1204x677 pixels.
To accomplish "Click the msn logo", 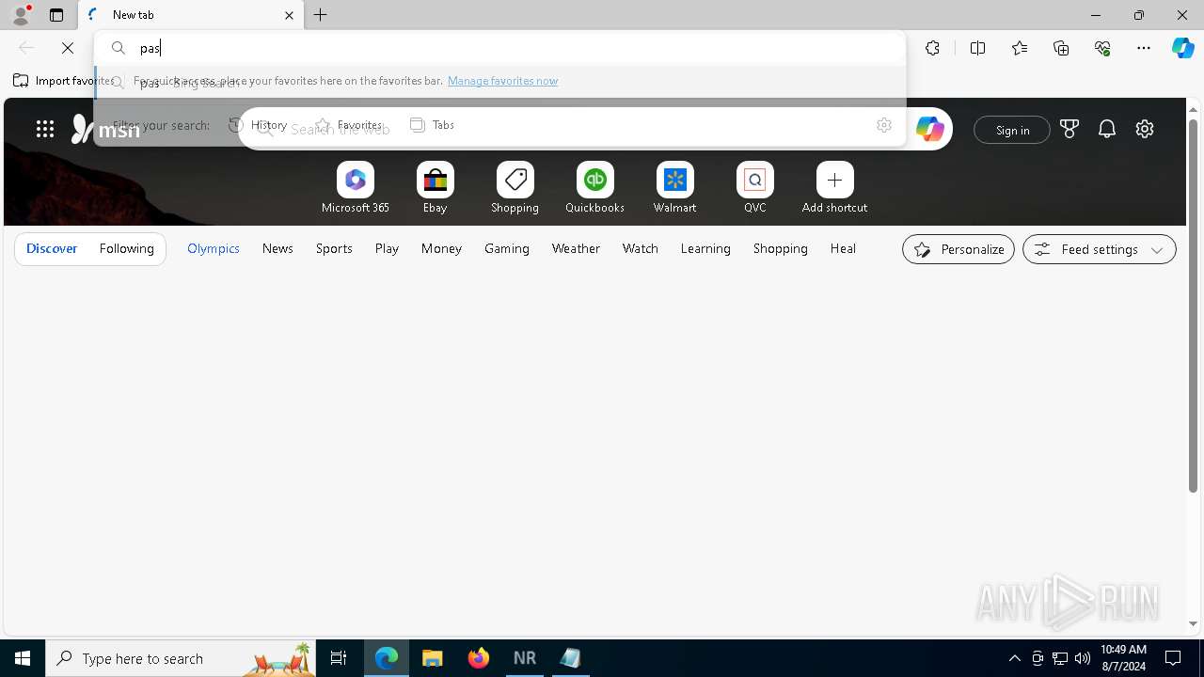I will (x=106, y=129).
